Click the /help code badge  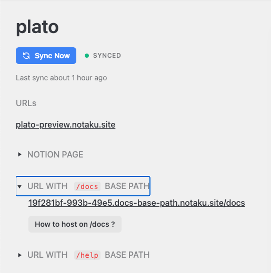(87, 255)
